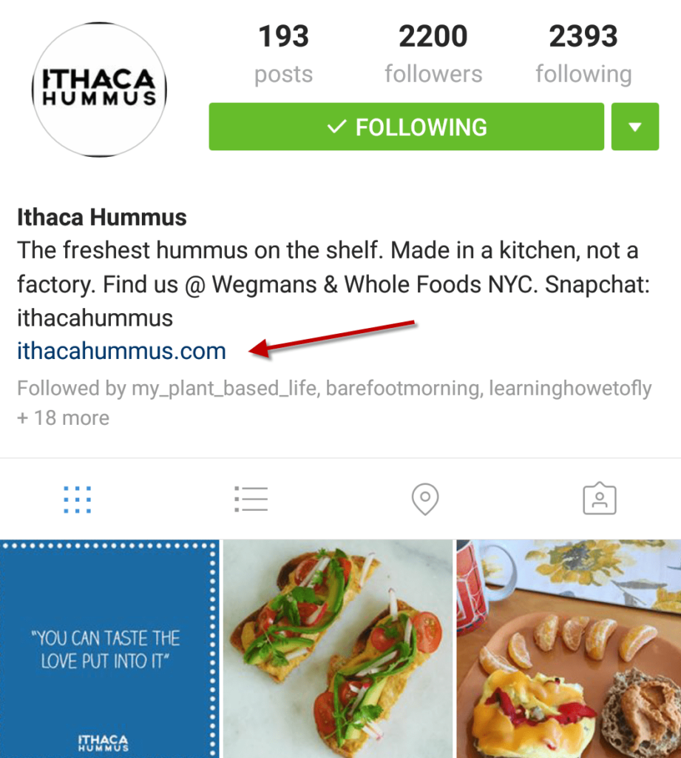Open the photo map location tab
The width and height of the screenshot is (681, 758).
[425, 499]
